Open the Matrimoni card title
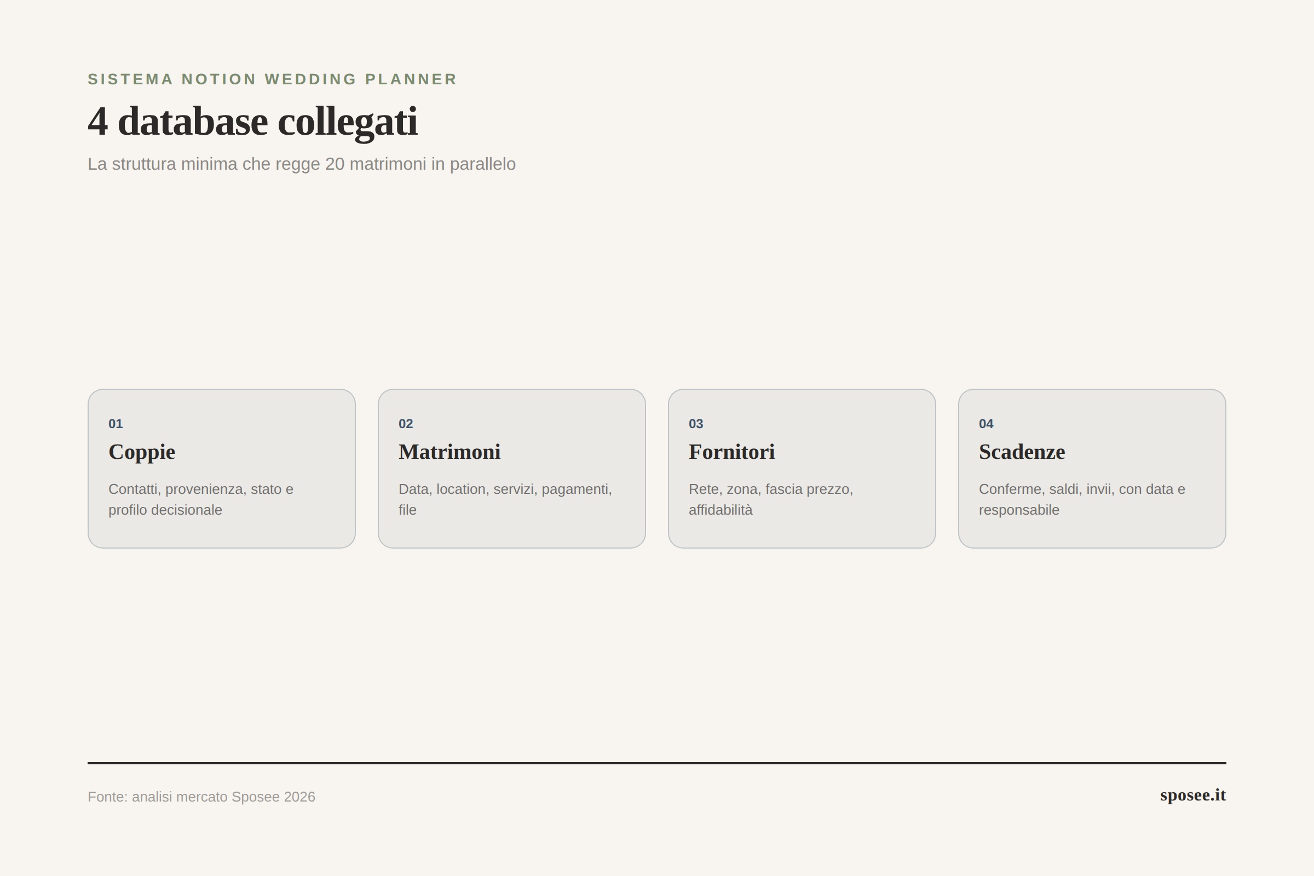This screenshot has height=876, width=1314. (449, 452)
